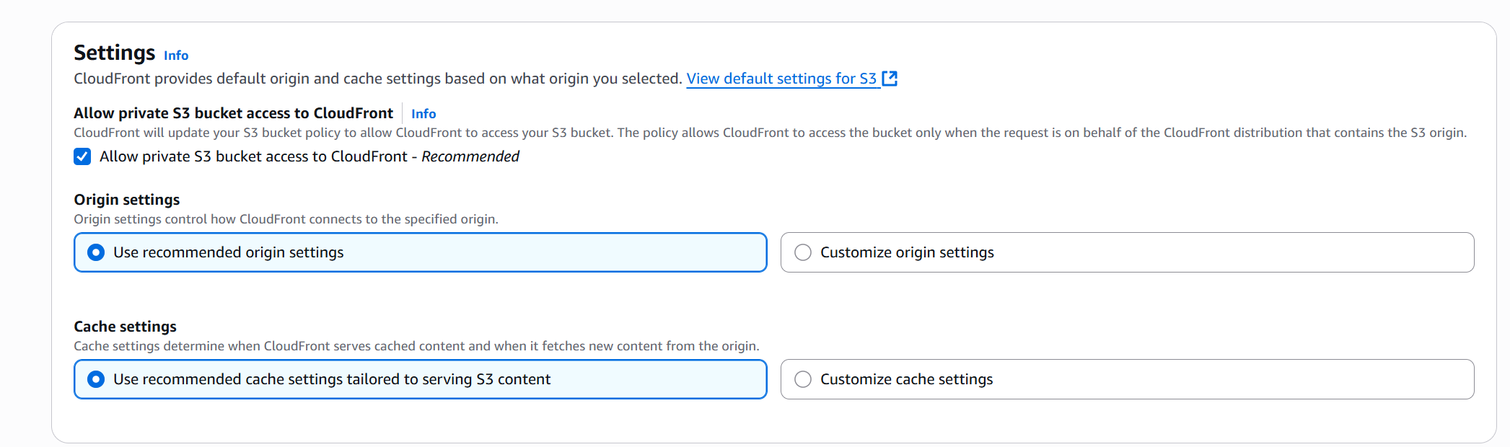The image size is (1510, 447).
Task: Click label text mentioning serving S3 content
Action: coord(331,379)
